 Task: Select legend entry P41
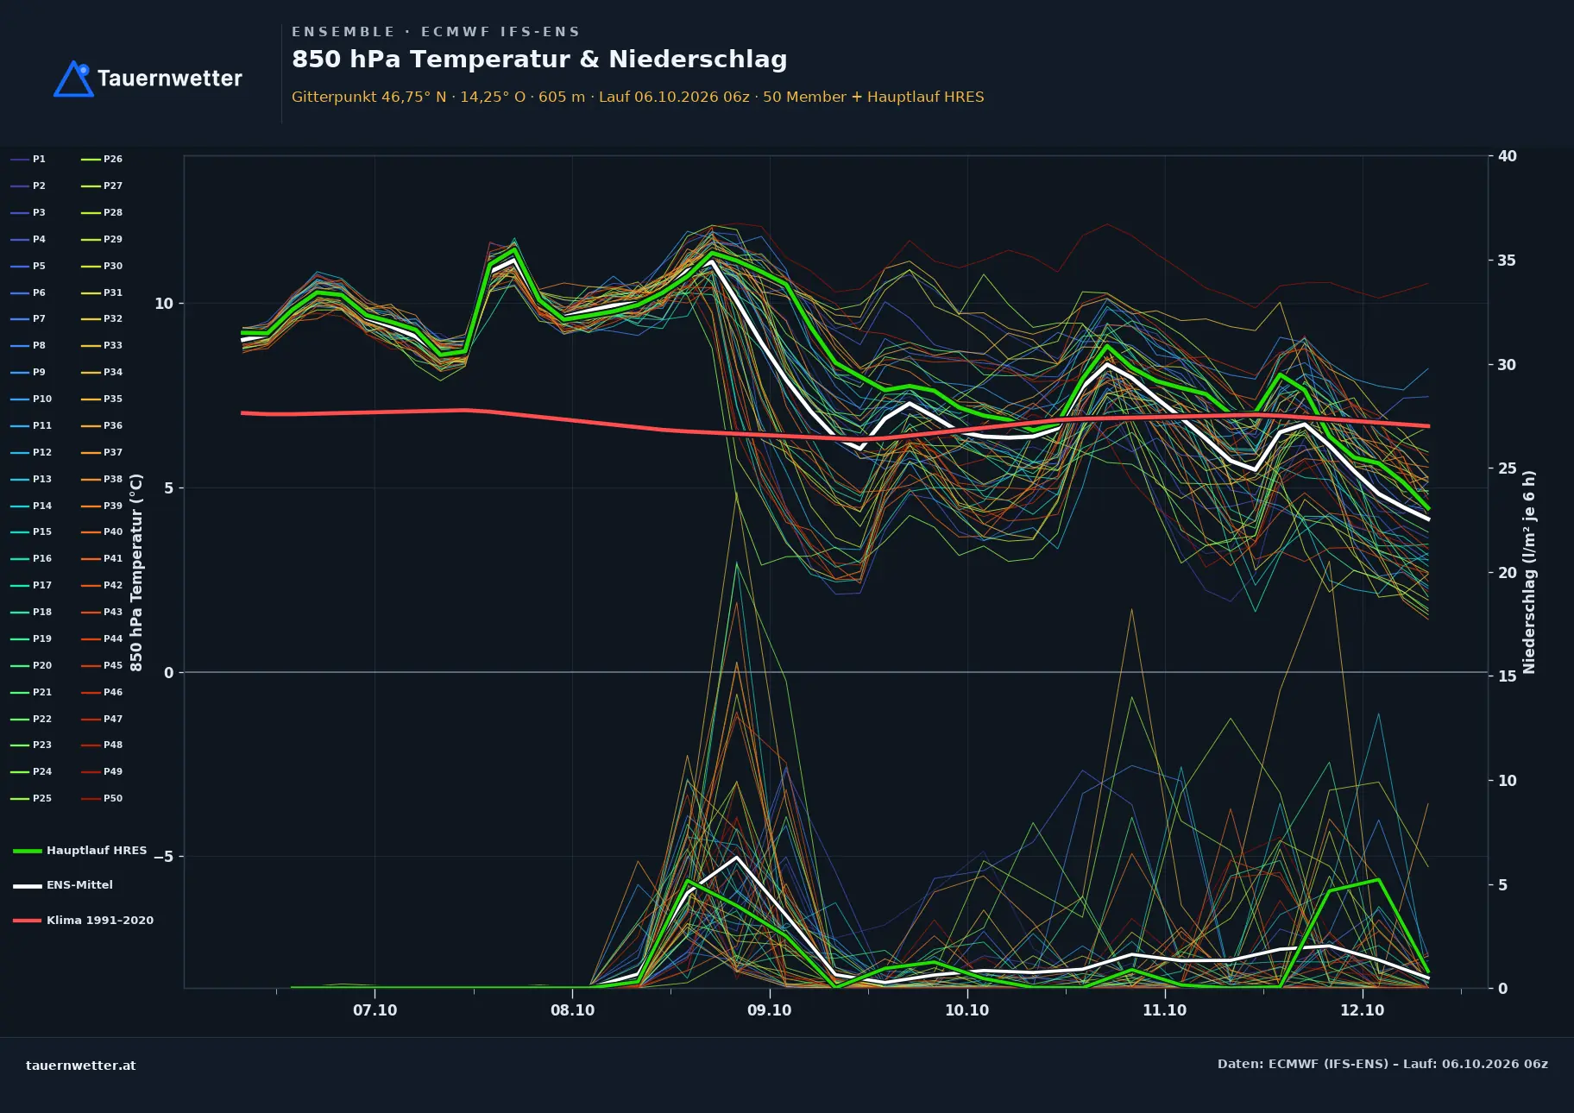click(102, 559)
